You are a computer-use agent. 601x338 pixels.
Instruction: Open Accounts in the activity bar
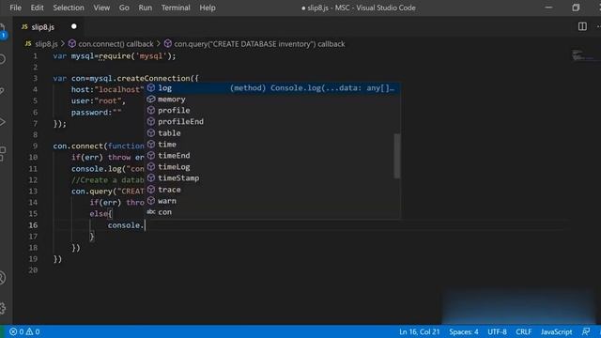point(2,278)
